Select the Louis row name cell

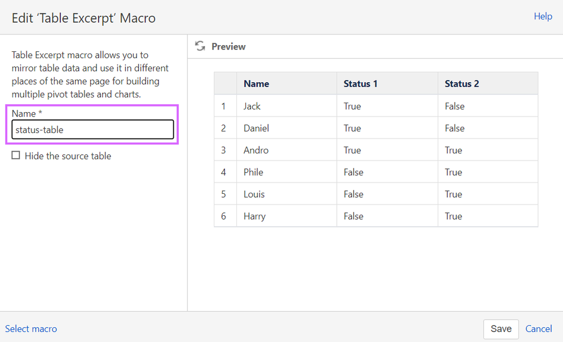[254, 194]
